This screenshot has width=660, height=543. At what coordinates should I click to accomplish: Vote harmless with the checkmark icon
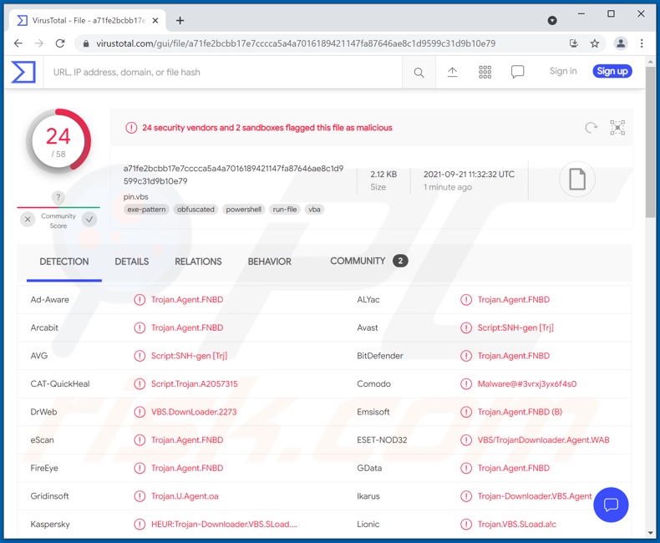pyautogui.click(x=89, y=220)
